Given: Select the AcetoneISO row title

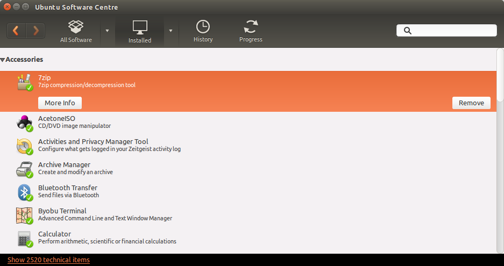Looking at the screenshot, I should point(56,119).
